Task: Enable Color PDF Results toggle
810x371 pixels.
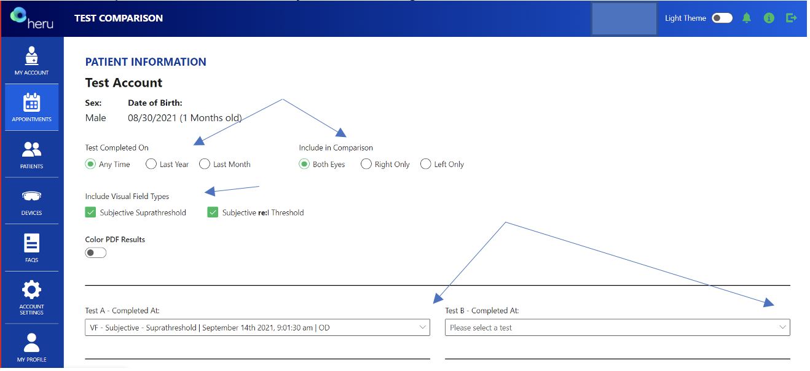Action: pos(96,252)
